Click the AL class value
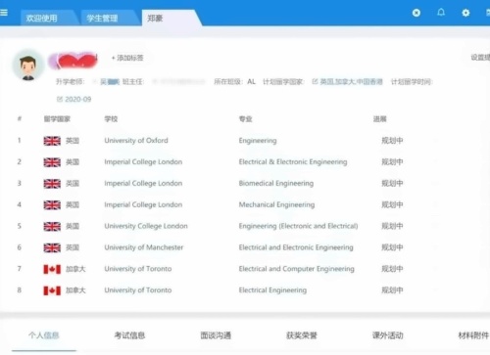 point(251,81)
